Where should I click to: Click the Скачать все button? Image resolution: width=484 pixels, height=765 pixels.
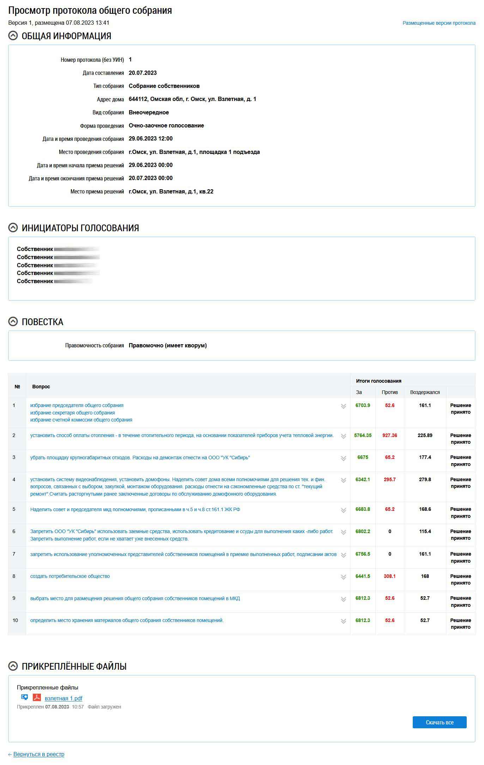pyautogui.click(x=440, y=722)
